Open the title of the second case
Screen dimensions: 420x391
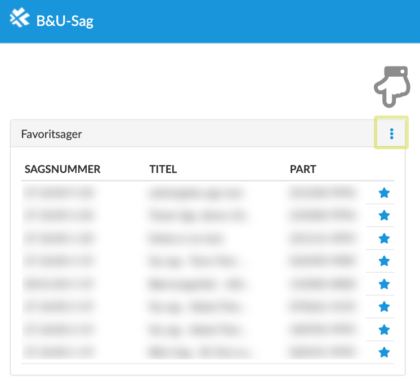coord(196,216)
